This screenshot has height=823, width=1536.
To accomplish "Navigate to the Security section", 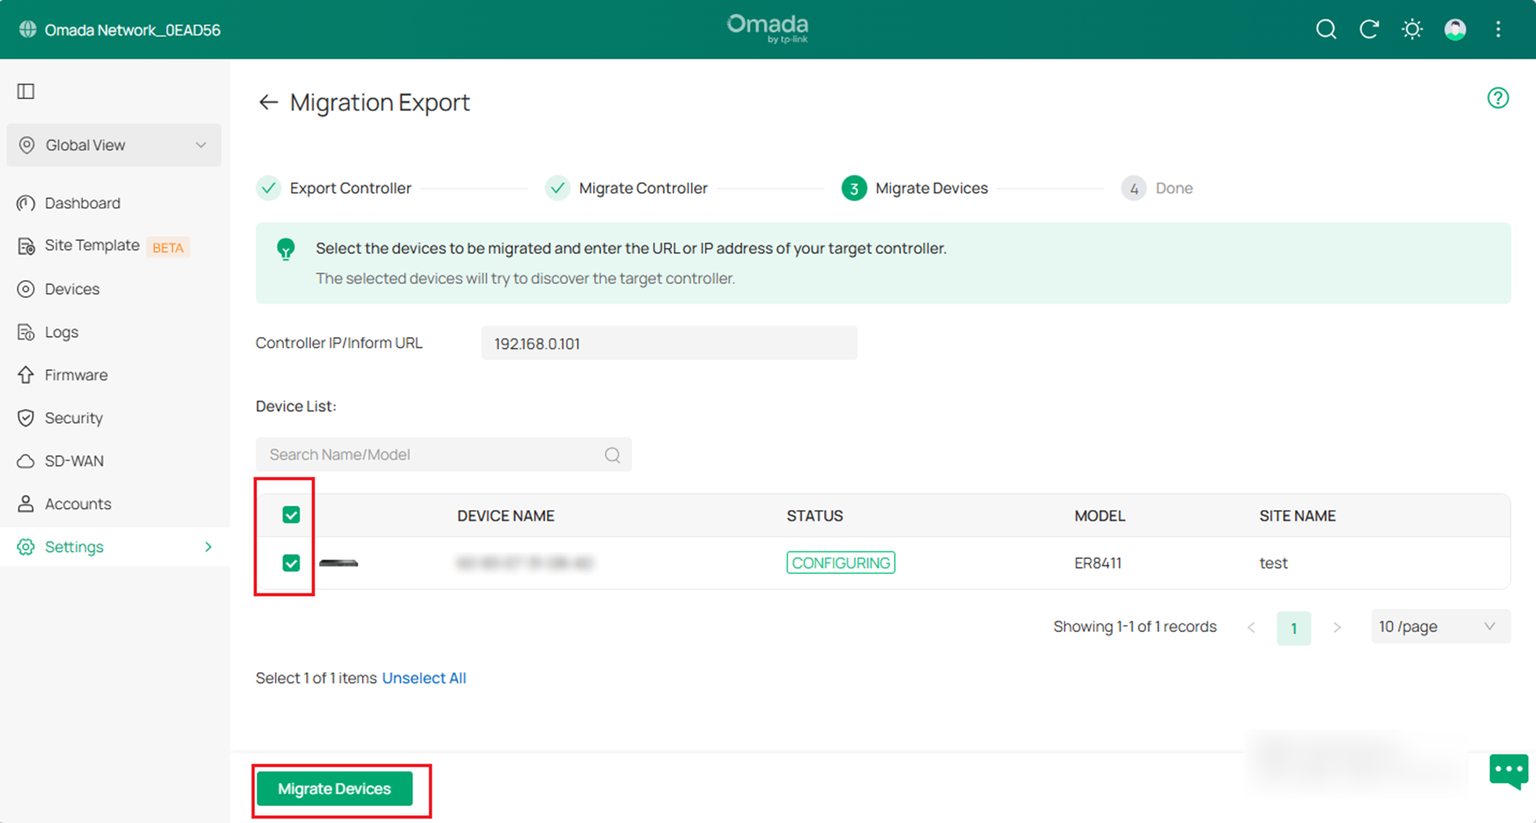I will click(x=73, y=417).
